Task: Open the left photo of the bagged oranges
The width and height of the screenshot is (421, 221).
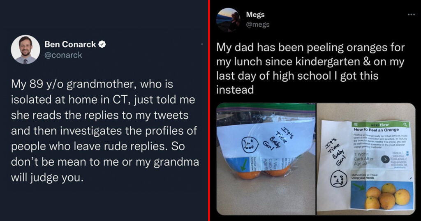Action: pos(266,159)
